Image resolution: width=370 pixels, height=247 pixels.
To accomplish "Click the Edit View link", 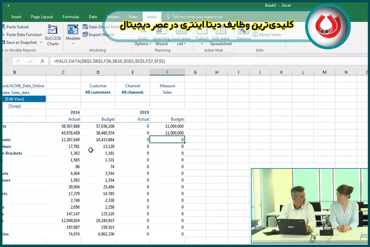I will click(x=15, y=99).
